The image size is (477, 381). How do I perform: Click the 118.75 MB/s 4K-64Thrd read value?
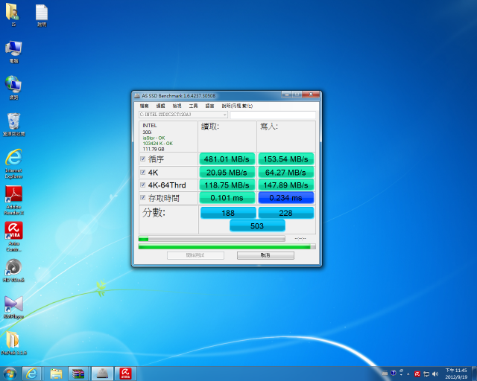click(x=227, y=185)
